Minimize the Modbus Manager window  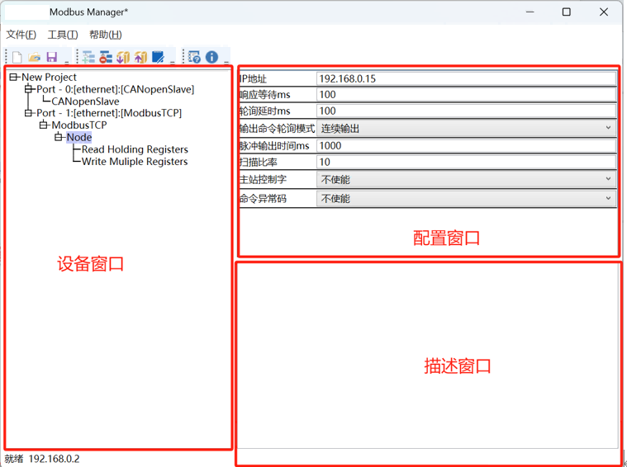(x=530, y=12)
